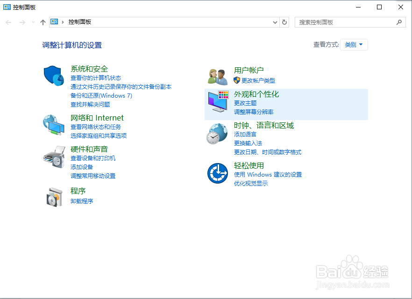Click 卸载程序 link
This screenshot has height=299, width=412.
point(82,201)
